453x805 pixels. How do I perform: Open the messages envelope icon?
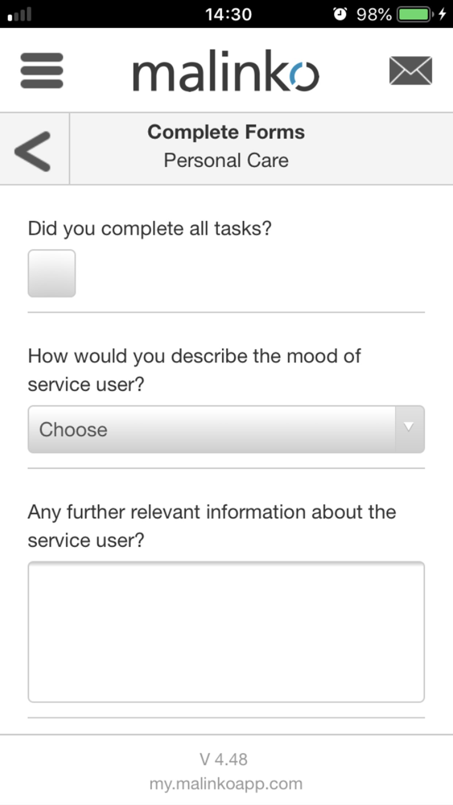(x=410, y=70)
